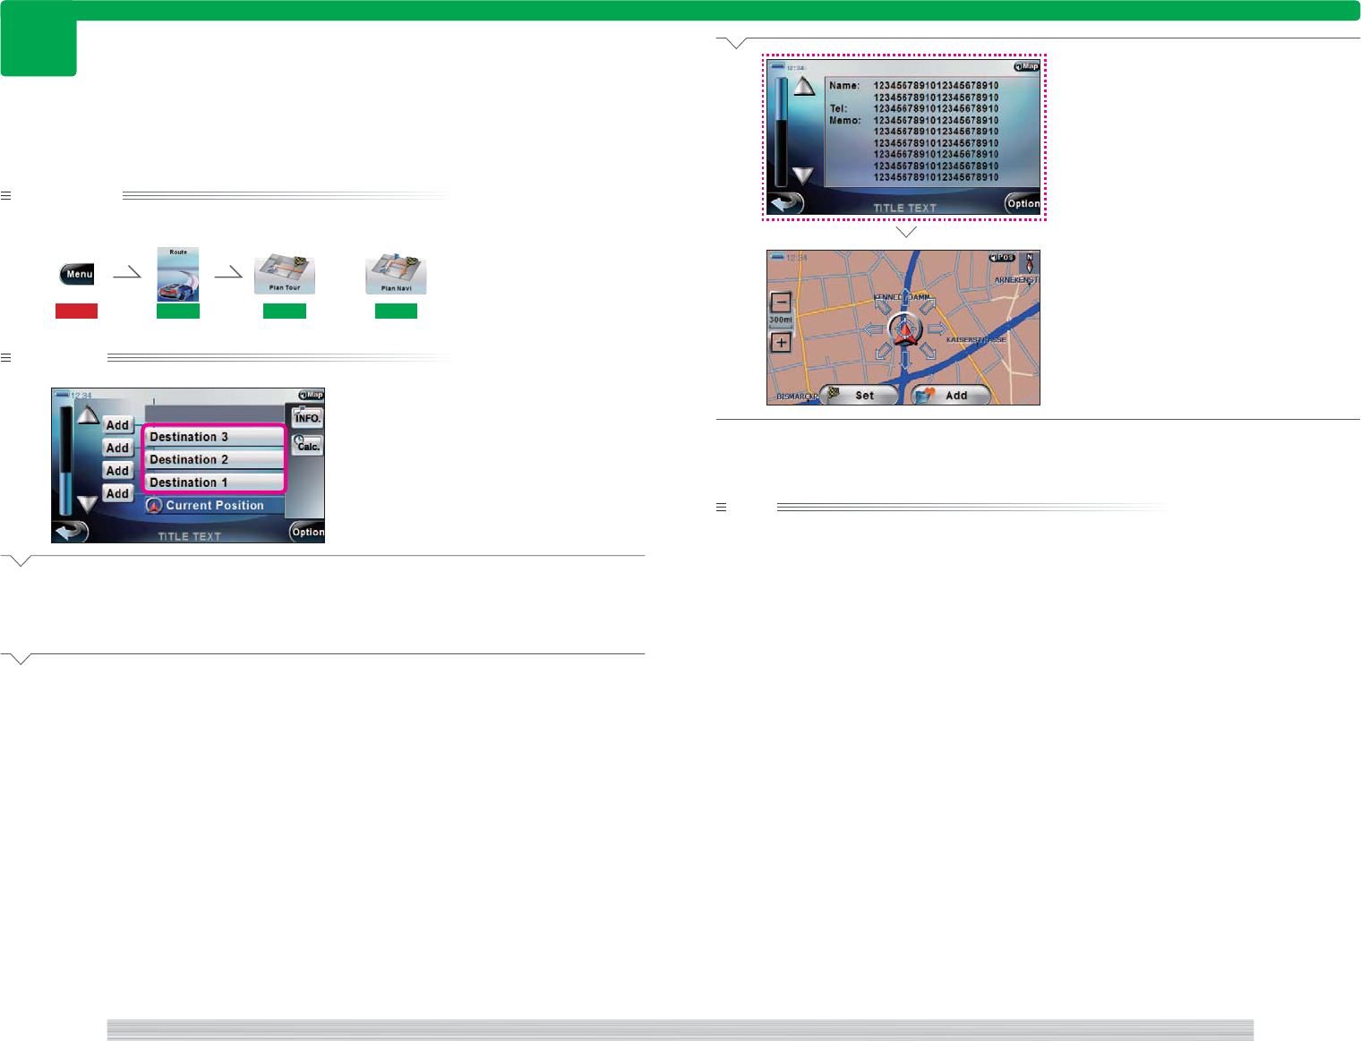Viewport: 1361px width, 1041px height.
Task: Click the Name field text
Action: [x=936, y=86]
